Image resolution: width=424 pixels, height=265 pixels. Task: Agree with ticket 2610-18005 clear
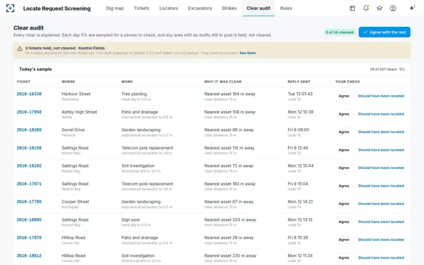click(x=344, y=222)
